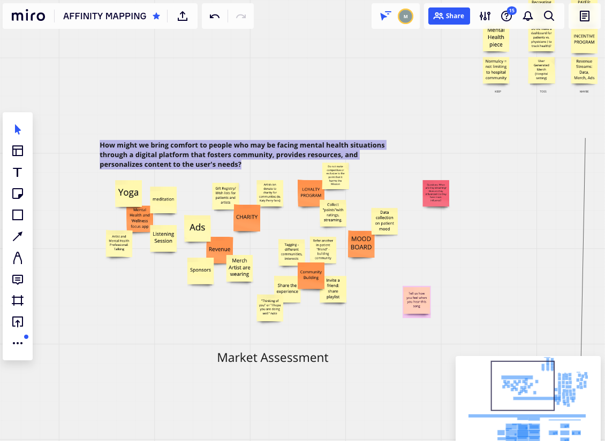Select the Community Building sticky note
605x441 pixels.
point(311,275)
